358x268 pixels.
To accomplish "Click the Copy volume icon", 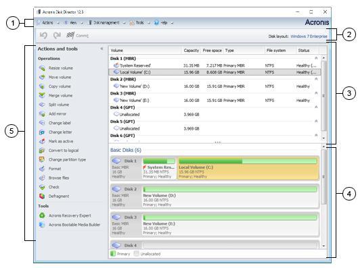I will pos(42,86).
